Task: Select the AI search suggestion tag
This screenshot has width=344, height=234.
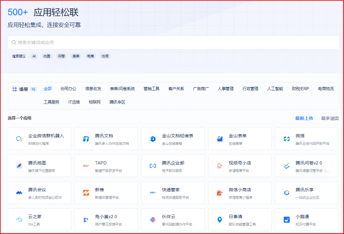Action: 34,56
